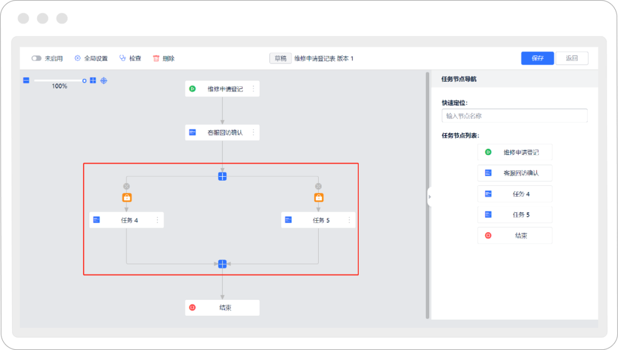Image resolution: width=618 pixels, height=350 pixels.
Task: Toggle the 未启用 enable switch
Action: click(x=37, y=58)
